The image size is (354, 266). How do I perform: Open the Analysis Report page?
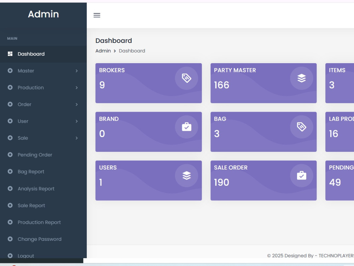43,189
